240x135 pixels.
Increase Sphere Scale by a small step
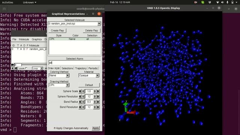(95, 91)
